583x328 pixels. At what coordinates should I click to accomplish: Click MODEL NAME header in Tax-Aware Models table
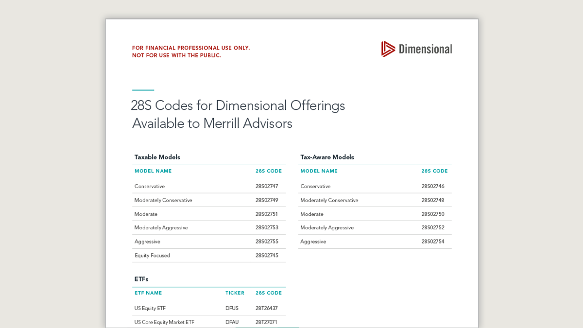319,171
